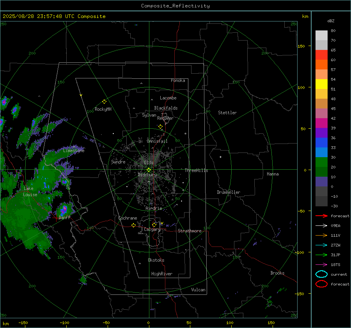This screenshot has width=351, height=328.
Task: Click the Lacombe city label
Action: click(x=168, y=98)
